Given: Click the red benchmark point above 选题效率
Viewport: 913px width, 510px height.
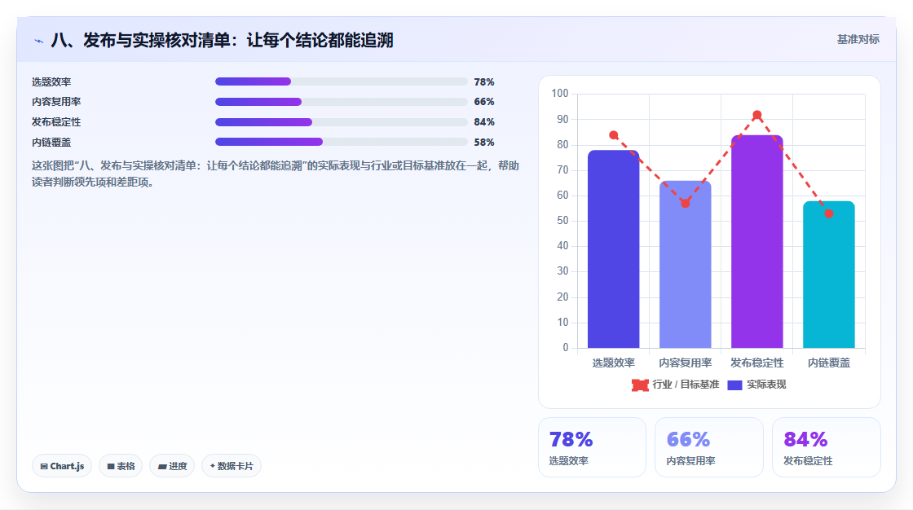Looking at the screenshot, I should [x=613, y=135].
